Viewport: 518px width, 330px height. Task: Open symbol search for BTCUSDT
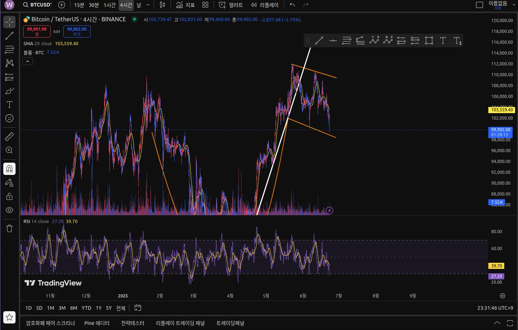[x=37, y=5]
